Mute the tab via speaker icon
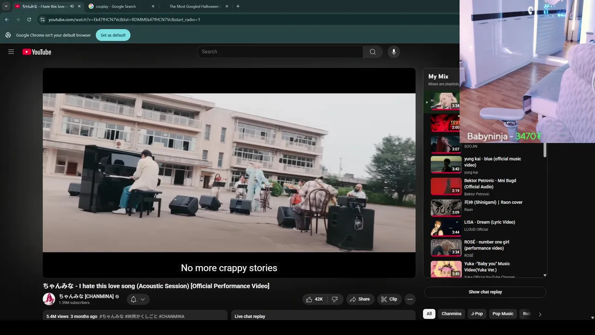Image resolution: width=595 pixels, height=335 pixels. [72, 7]
